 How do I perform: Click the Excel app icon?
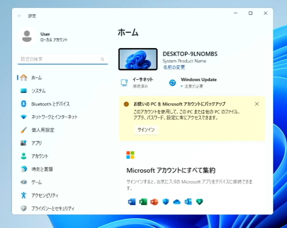tap(143, 202)
